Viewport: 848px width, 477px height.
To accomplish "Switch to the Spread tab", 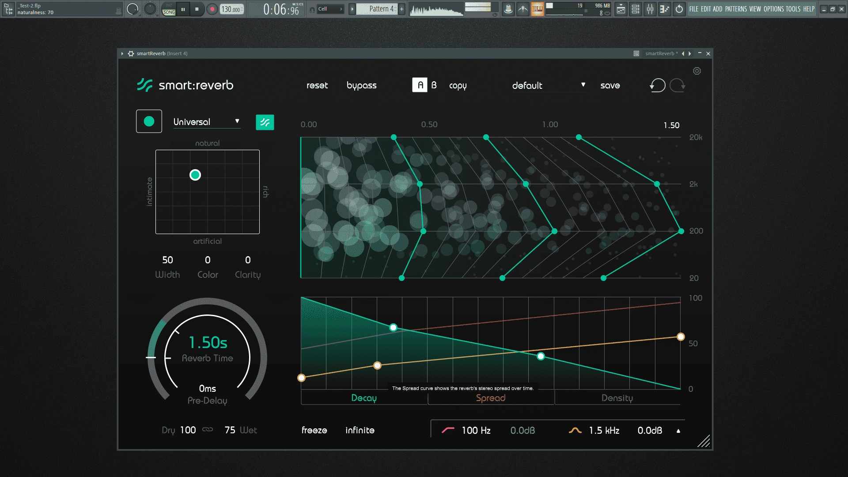I will (491, 398).
